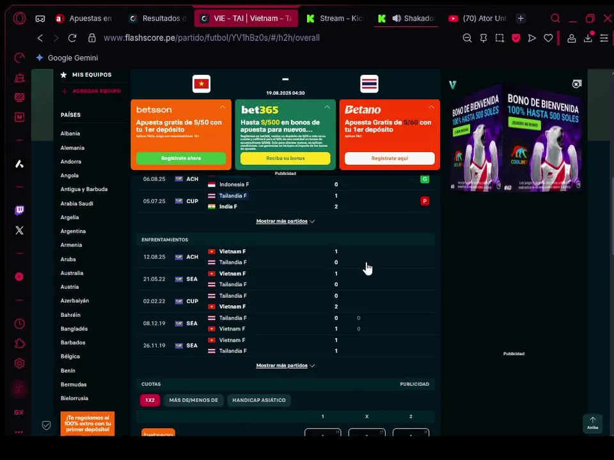Click the Arriba back-to-top button
Image resolution: width=614 pixels, height=460 pixels.
click(x=592, y=424)
